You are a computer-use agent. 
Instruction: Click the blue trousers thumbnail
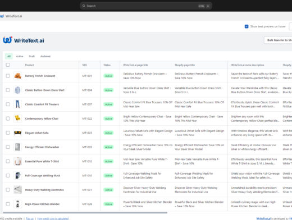coord(17,104)
